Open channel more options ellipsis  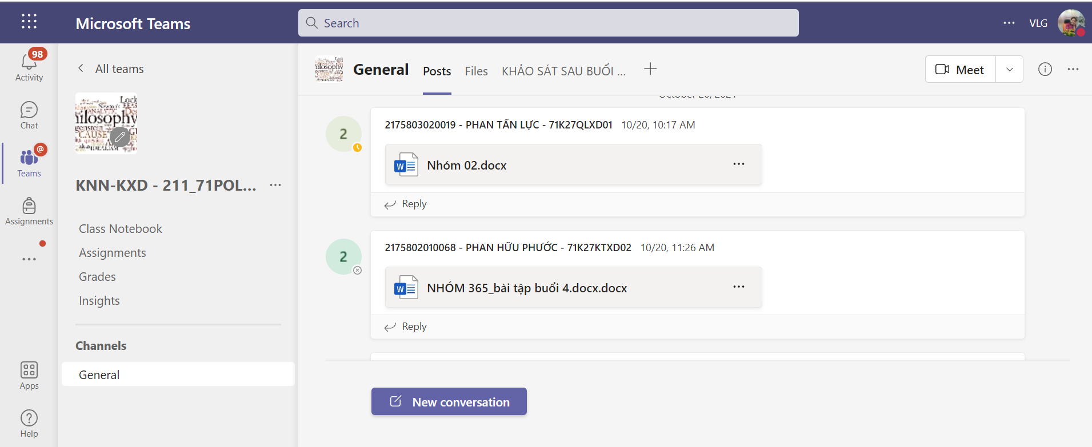tap(1073, 69)
